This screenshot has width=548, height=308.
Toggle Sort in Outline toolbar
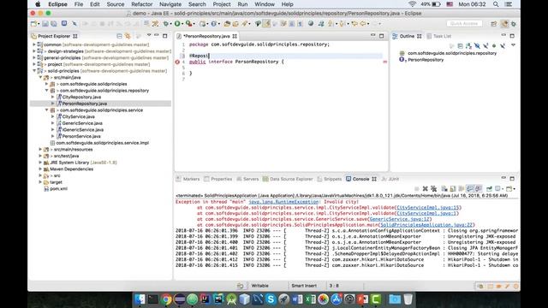[x=468, y=45]
